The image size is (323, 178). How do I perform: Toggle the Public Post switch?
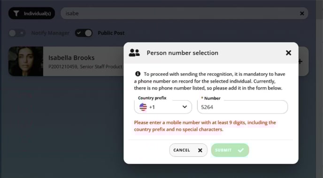[84, 33]
